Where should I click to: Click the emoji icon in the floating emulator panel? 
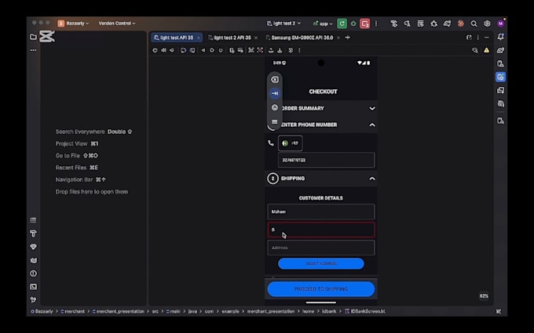(x=275, y=107)
